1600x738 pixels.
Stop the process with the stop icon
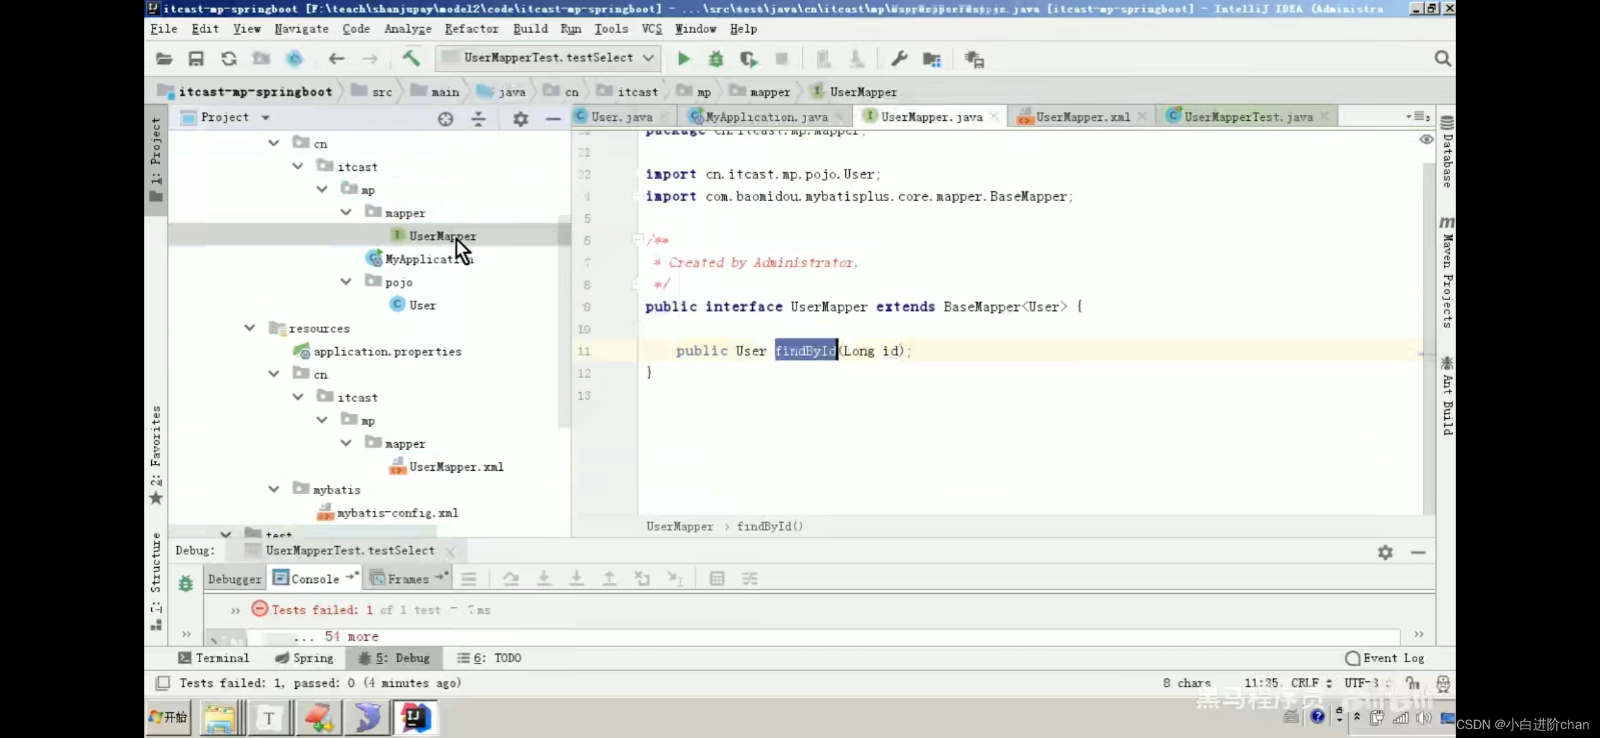pos(782,59)
